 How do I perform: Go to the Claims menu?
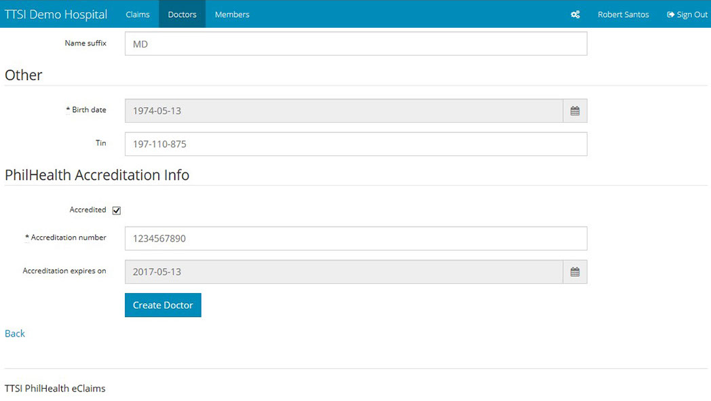(x=138, y=15)
